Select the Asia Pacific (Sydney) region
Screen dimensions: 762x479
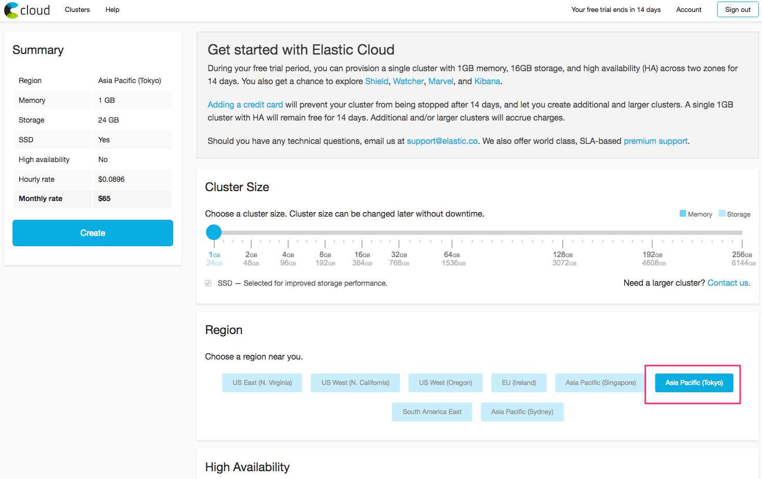(x=522, y=412)
